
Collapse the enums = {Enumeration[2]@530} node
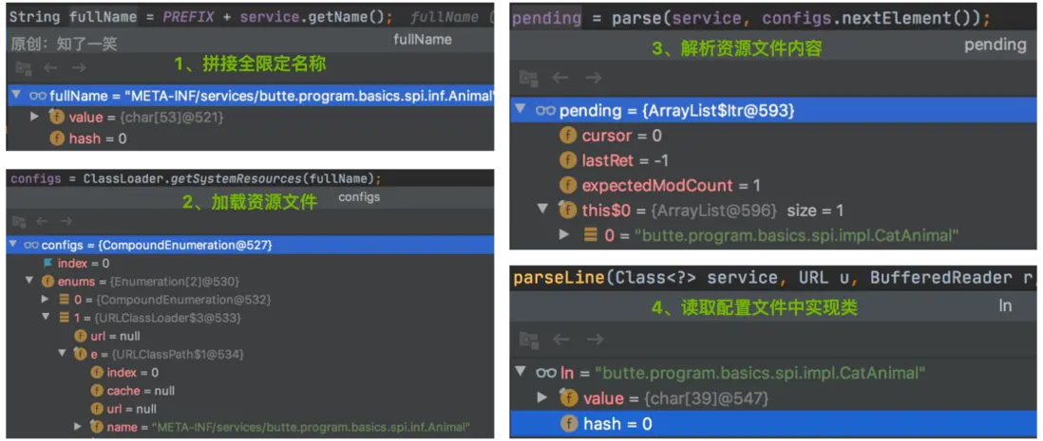pos(29,282)
